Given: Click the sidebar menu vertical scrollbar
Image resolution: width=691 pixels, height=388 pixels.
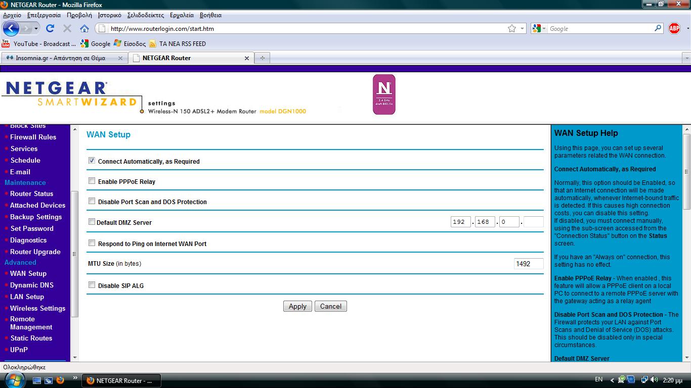Looking at the screenshot, I should pyautogui.click(x=75, y=254).
